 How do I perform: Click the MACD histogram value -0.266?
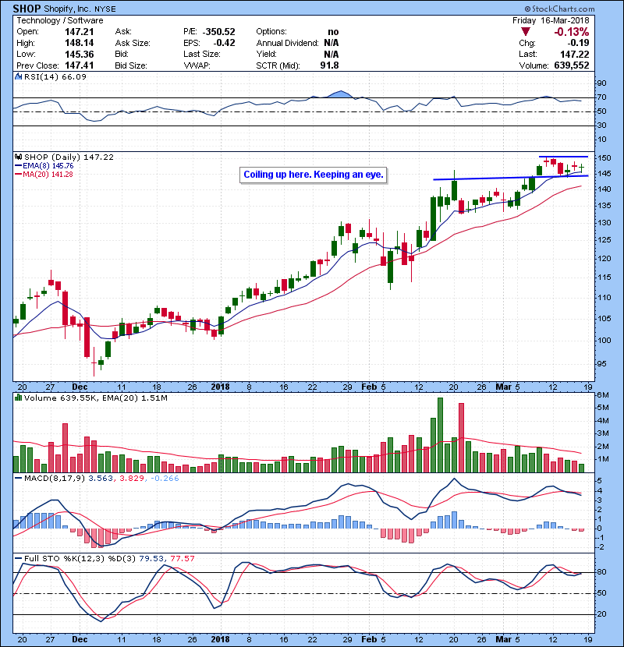click(x=165, y=479)
